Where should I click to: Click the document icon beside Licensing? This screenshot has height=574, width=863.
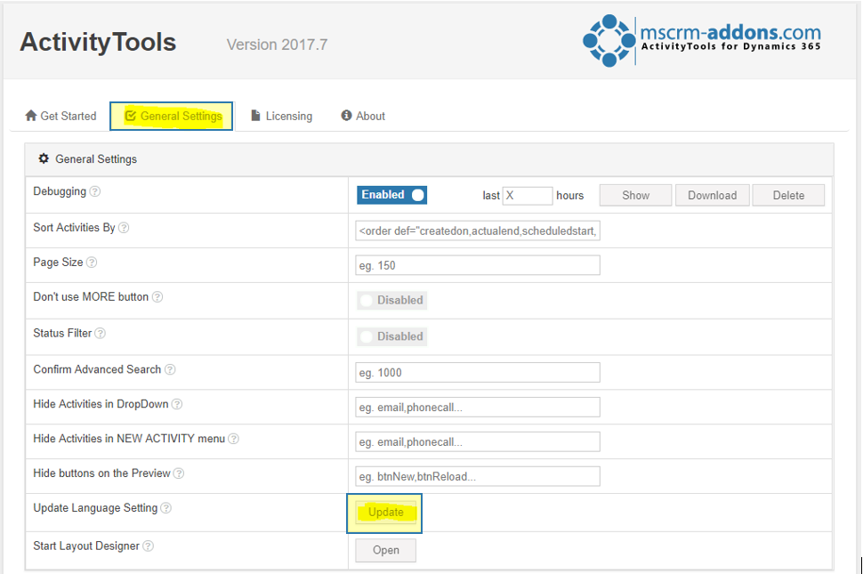click(x=255, y=116)
